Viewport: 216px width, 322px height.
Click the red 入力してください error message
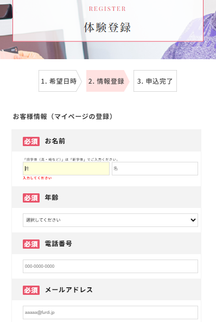(x=37, y=178)
